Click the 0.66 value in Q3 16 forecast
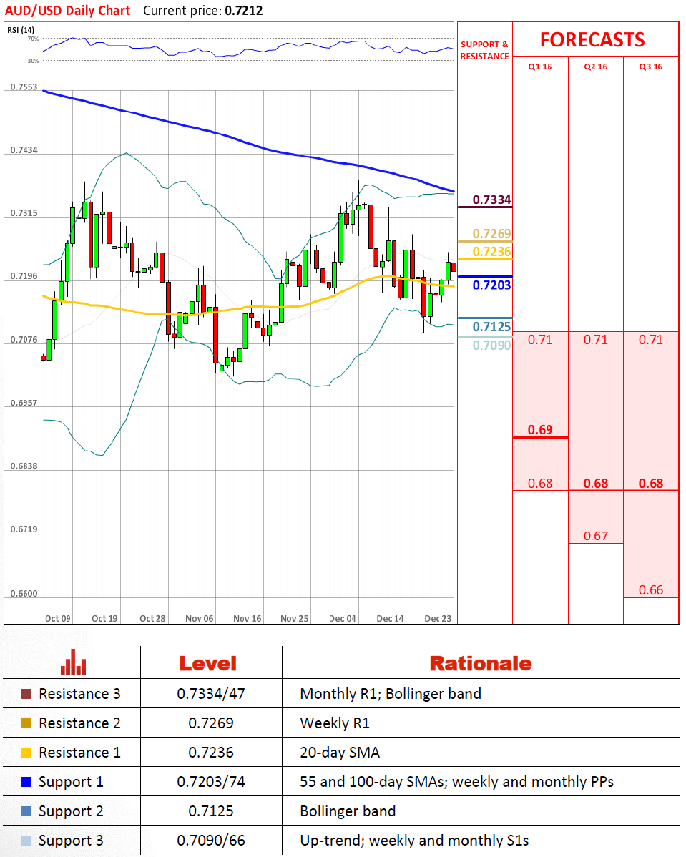 pos(651,590)
